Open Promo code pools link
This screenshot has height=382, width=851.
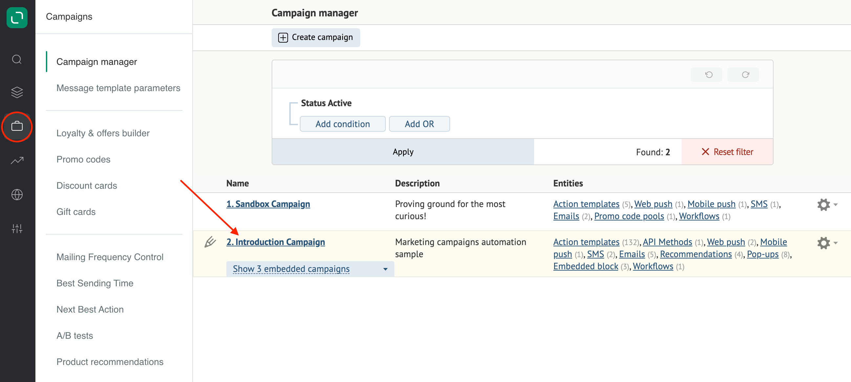(629, 216)
